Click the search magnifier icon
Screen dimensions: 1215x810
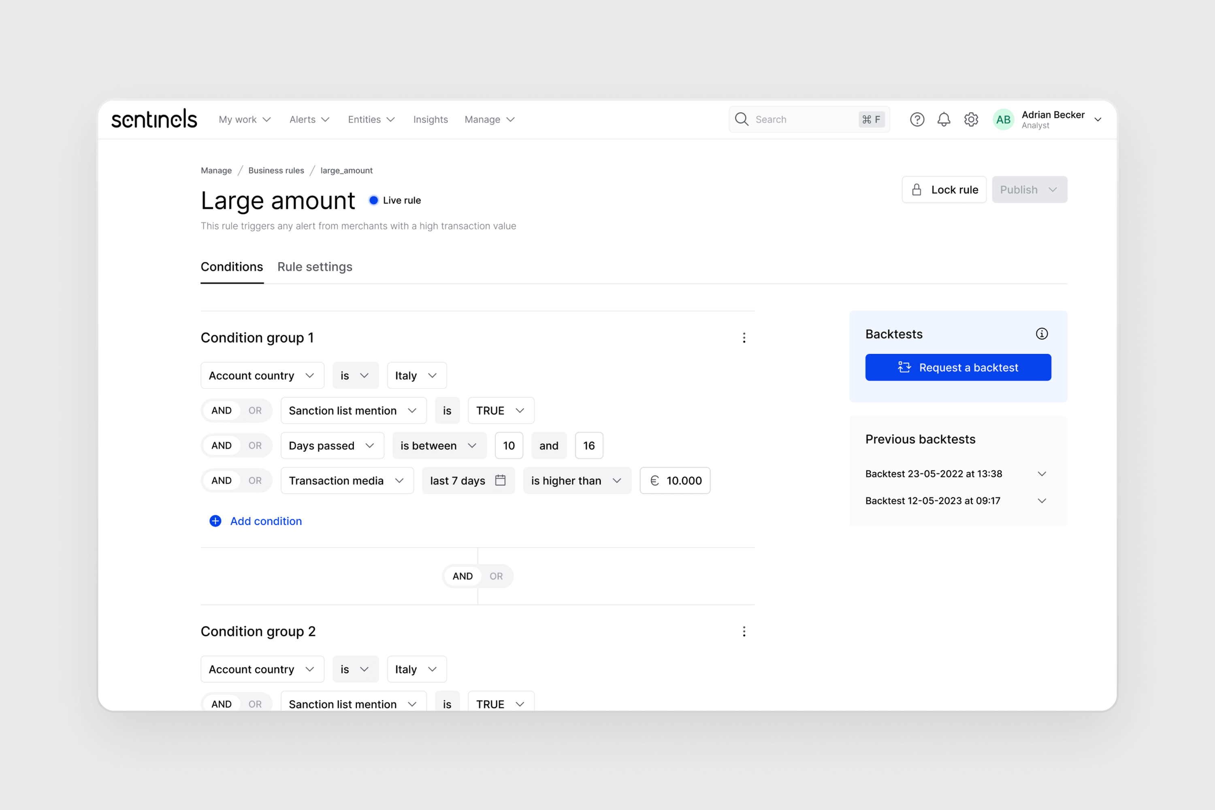tap(742, 119)
